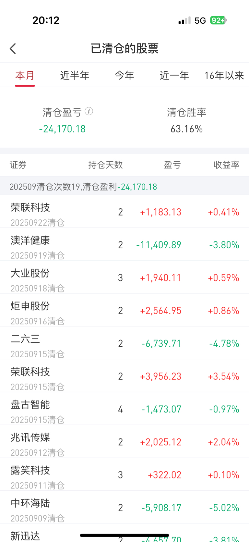View 兆讯传媒 20250912 record
The image size is (249, 542).
point(124,441)
